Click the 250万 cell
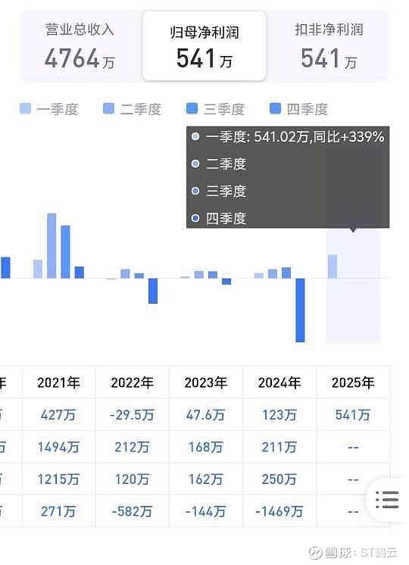The height and width of the screenshot is (565, 409). click(279, 479)
